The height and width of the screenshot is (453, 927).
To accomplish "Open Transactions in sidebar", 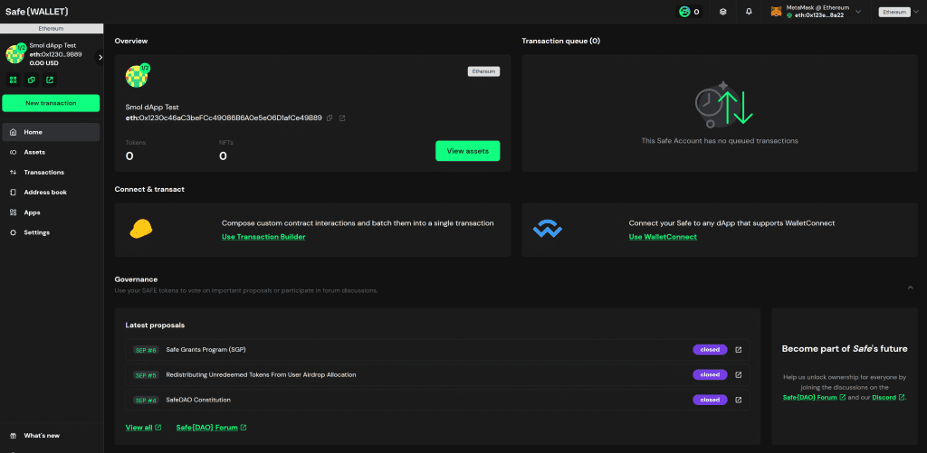I will click(x=51, y=173).
